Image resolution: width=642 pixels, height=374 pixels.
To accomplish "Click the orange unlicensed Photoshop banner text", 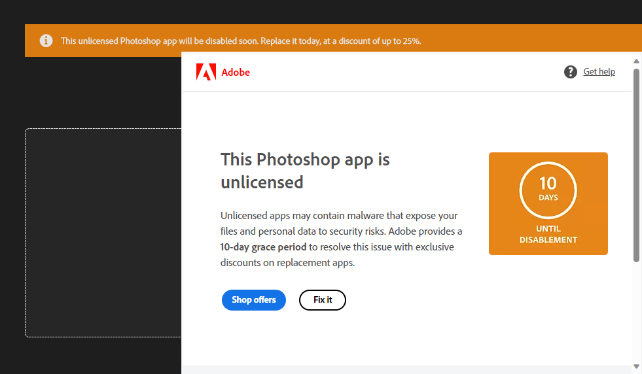I will 241,41.
